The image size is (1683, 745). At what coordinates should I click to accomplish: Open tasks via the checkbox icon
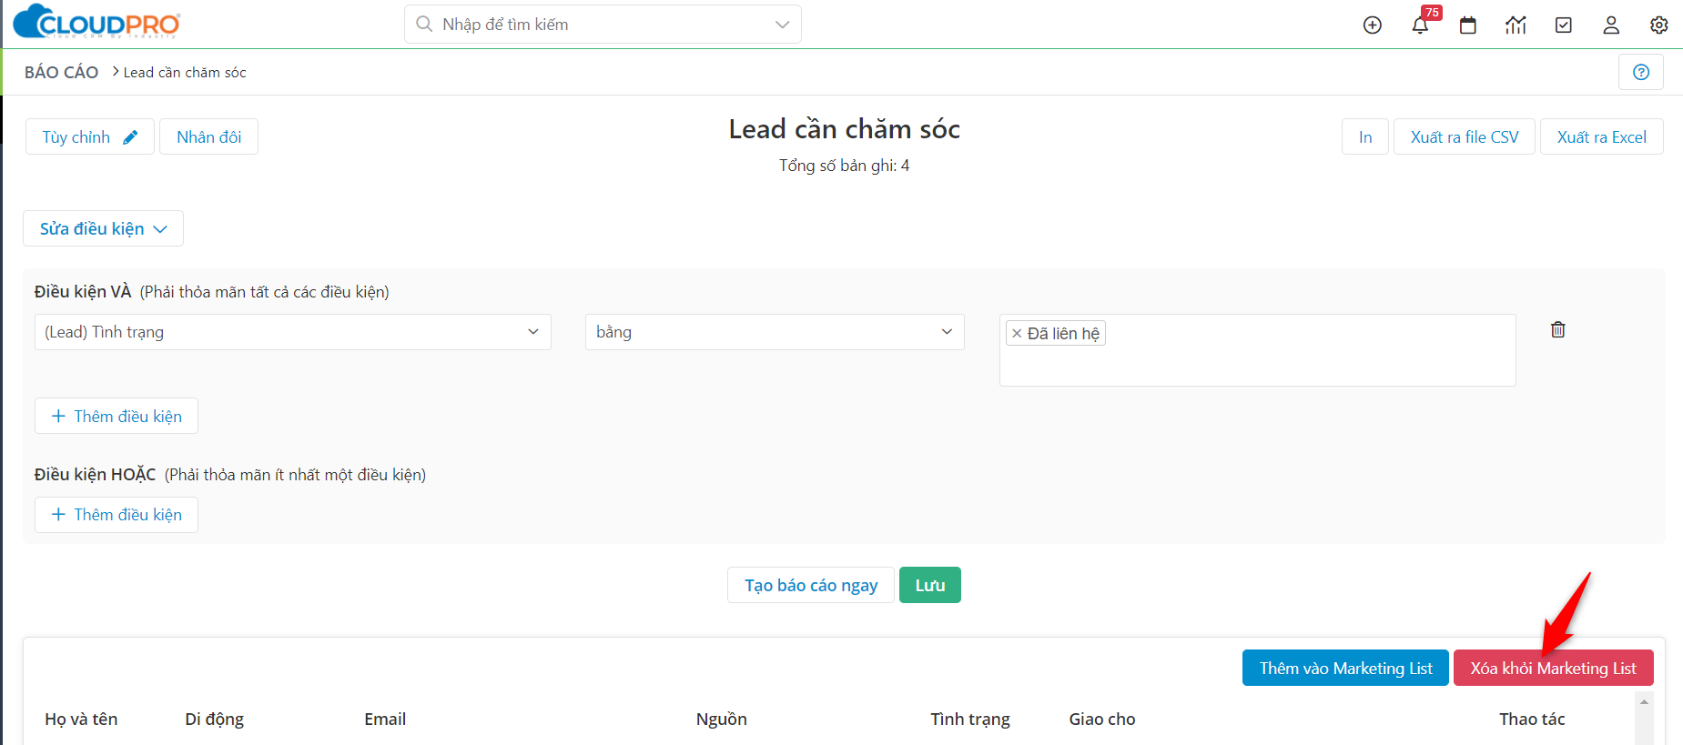pos(1563,25)
